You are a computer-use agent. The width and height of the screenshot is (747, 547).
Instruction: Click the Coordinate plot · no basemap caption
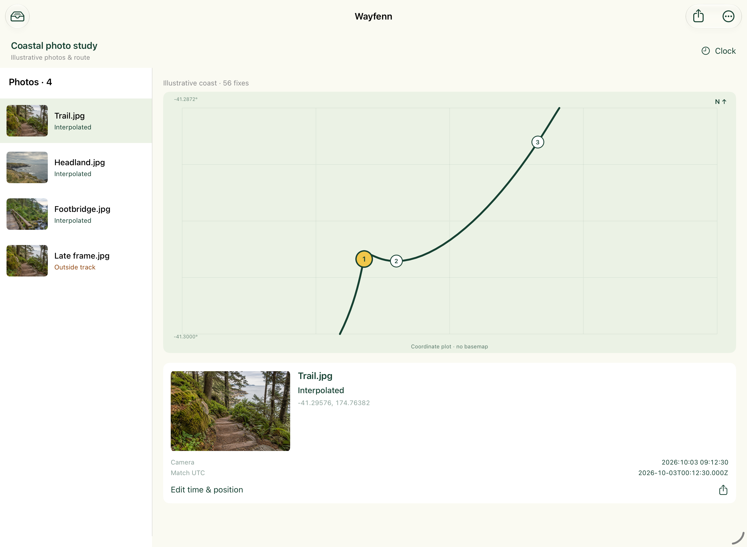pos(449,347)
